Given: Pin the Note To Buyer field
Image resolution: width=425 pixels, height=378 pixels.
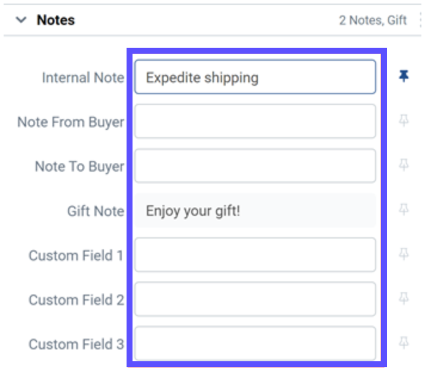Looking at the screenshot, I should pos(404,165).
